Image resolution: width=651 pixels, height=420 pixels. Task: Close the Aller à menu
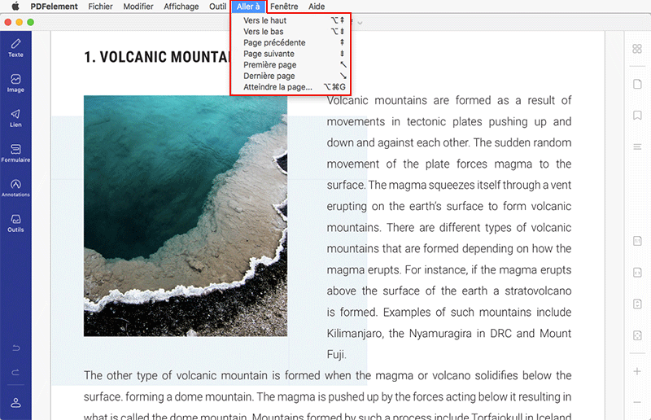(248, 7)
